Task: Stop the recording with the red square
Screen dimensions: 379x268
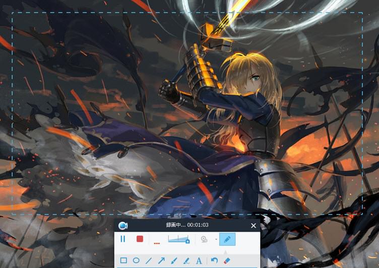Action: [140, 239]
